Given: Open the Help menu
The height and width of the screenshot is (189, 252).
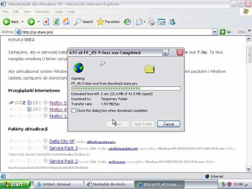Looking at the screenshot, I should click(x=71, y=12).
